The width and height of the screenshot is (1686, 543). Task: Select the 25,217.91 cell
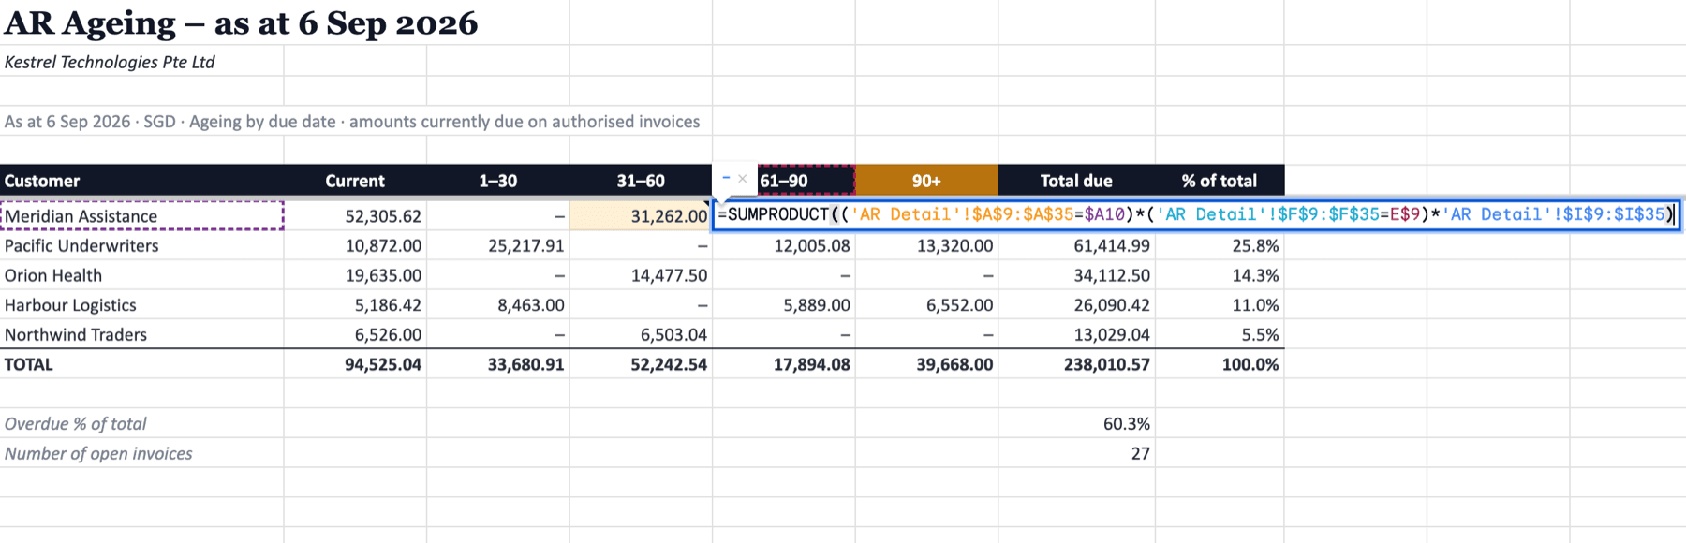pyautogui.click(x=497, y=245)
